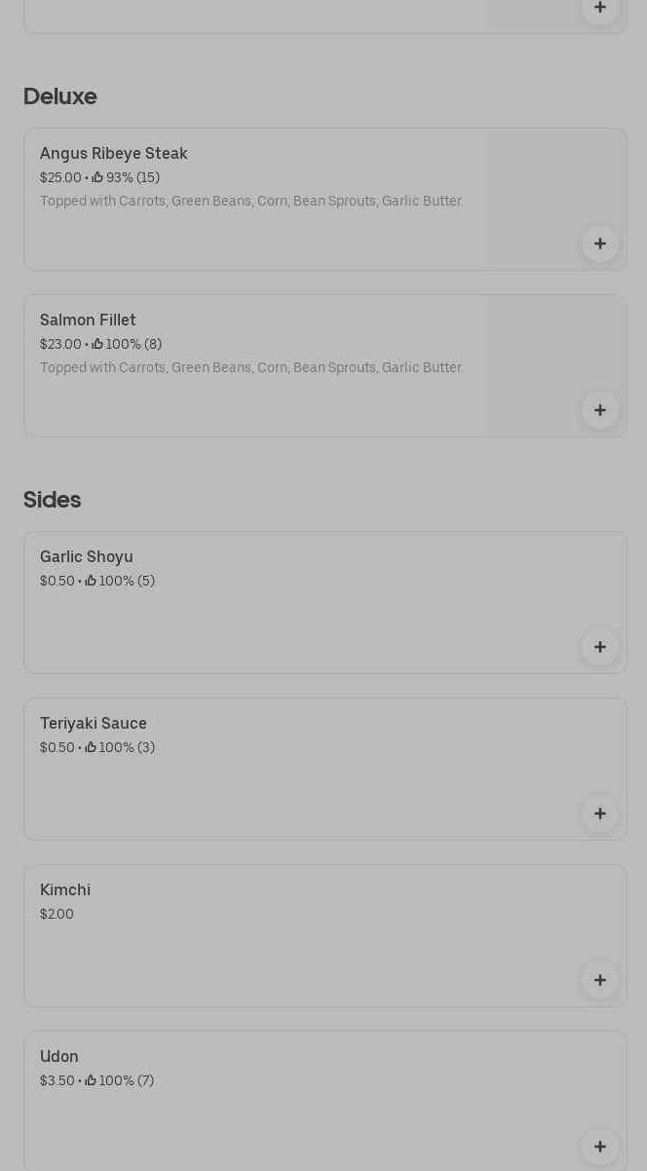Image resolution: width=647 pixels, height=1171 pixels.
Task: Click the Deluxe section heading
Action: tap(60, 96)
